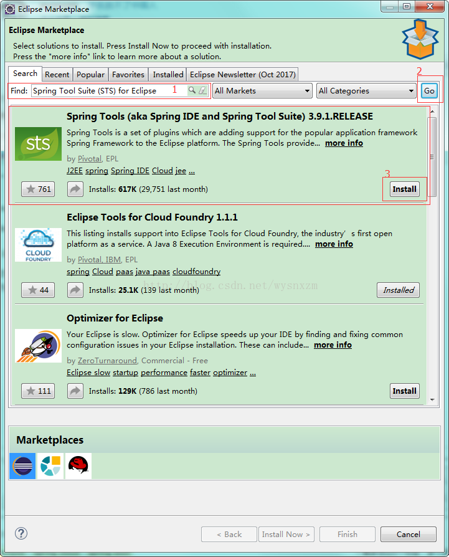
Task: Open the All Markets dropdown
Action: (x=262, y=90)
